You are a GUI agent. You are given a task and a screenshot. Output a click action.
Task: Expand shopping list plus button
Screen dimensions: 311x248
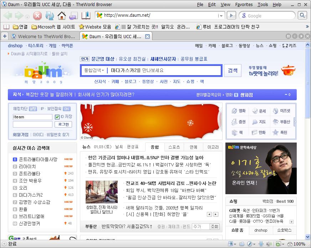pos(291,222)
